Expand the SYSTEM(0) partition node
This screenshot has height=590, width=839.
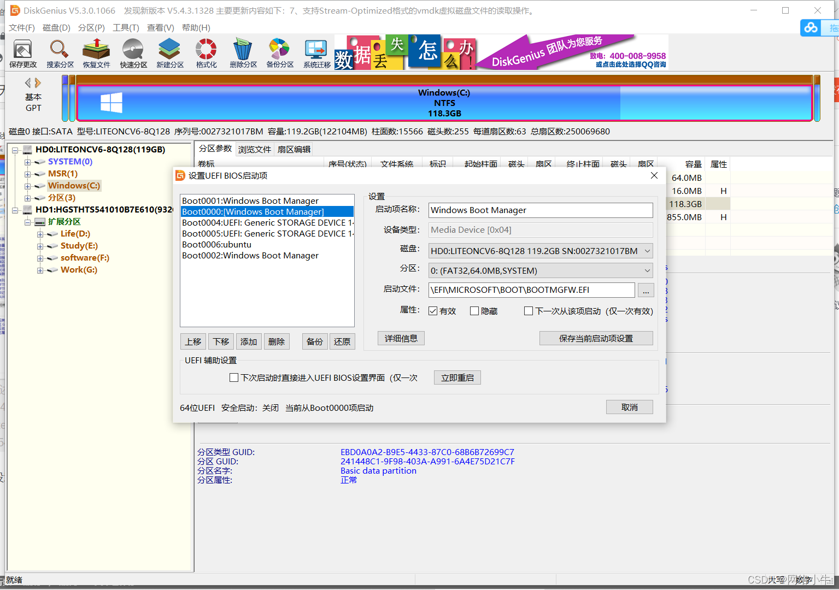pyautogui.click(x=27, y=162)
